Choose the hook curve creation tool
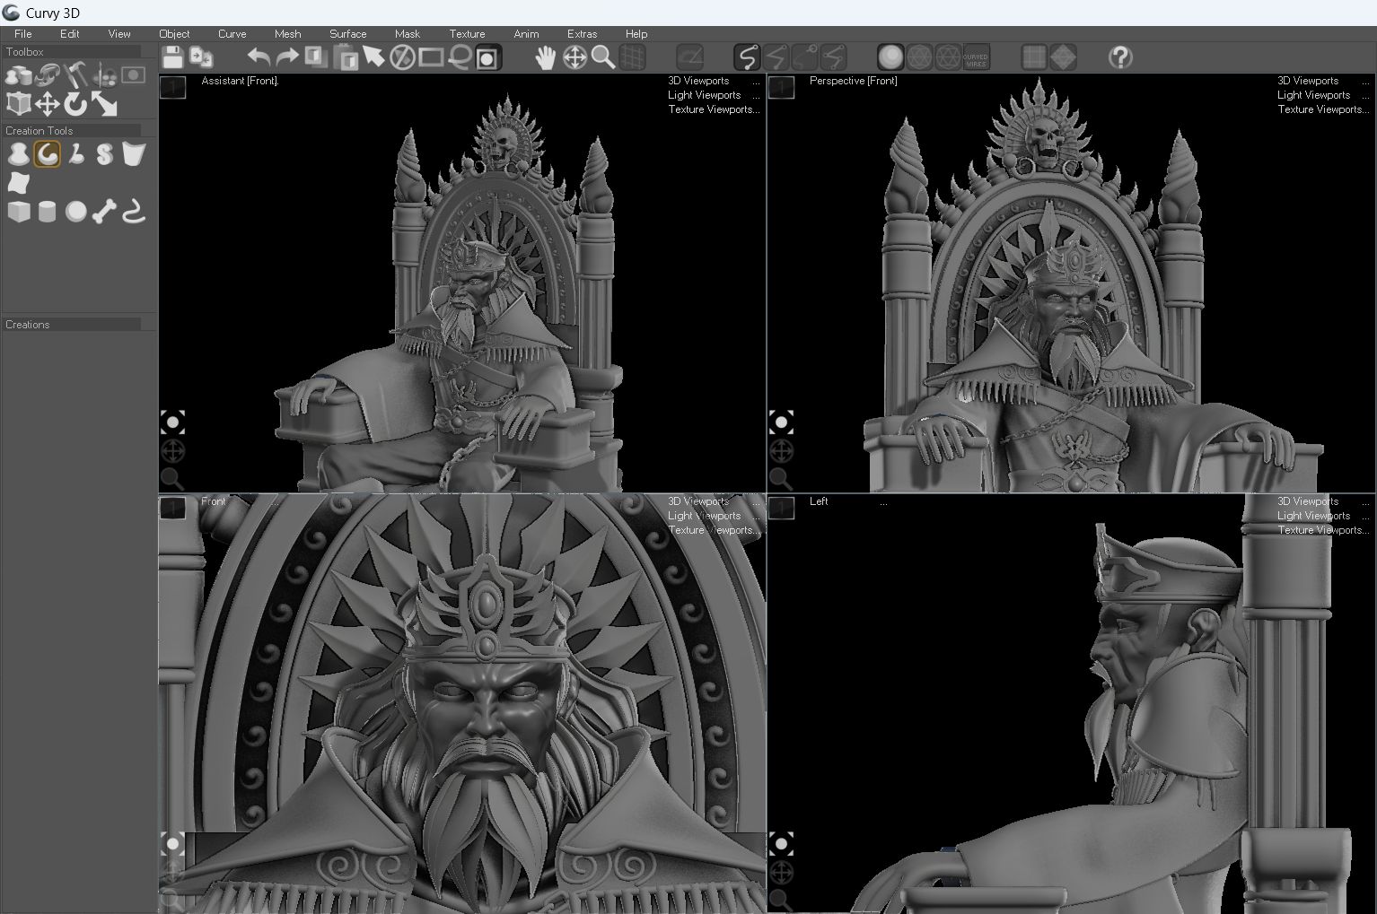 point(134,212)
